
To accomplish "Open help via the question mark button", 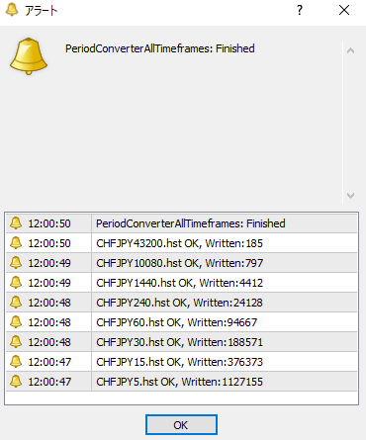I will pyautogui.click(x=300, y=10).
